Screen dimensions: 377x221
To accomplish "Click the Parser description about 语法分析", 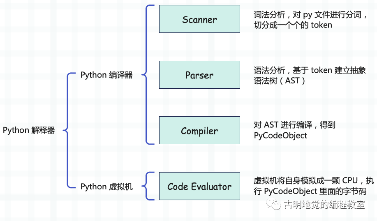I will tap(310, 76).
